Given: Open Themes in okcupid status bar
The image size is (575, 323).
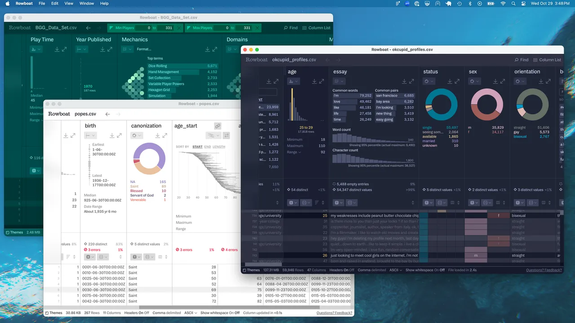Looking at the screenshot, I should point(251,270).
